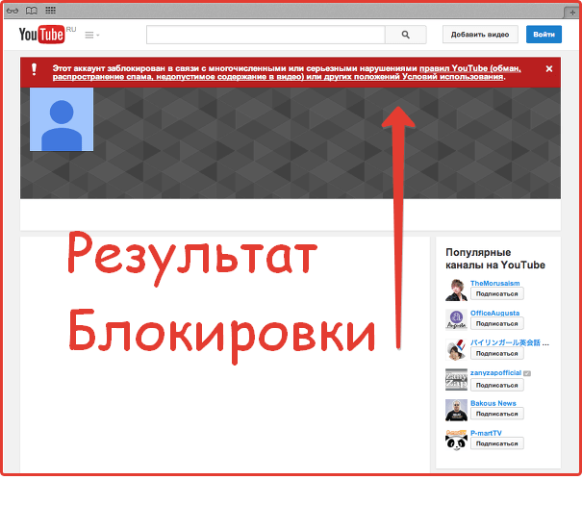Open the browser reading list glasses icon
This screenshot has width=582, height=505.
pos(13,10)
